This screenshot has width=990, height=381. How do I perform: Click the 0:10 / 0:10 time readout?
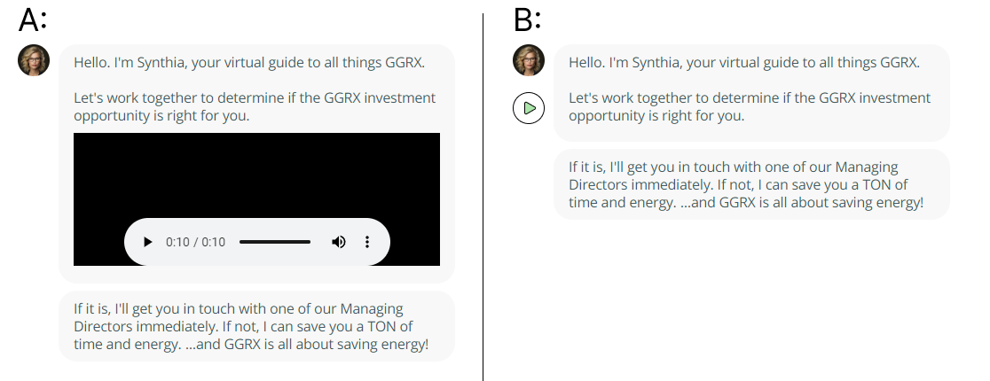(x=195, y=242)
